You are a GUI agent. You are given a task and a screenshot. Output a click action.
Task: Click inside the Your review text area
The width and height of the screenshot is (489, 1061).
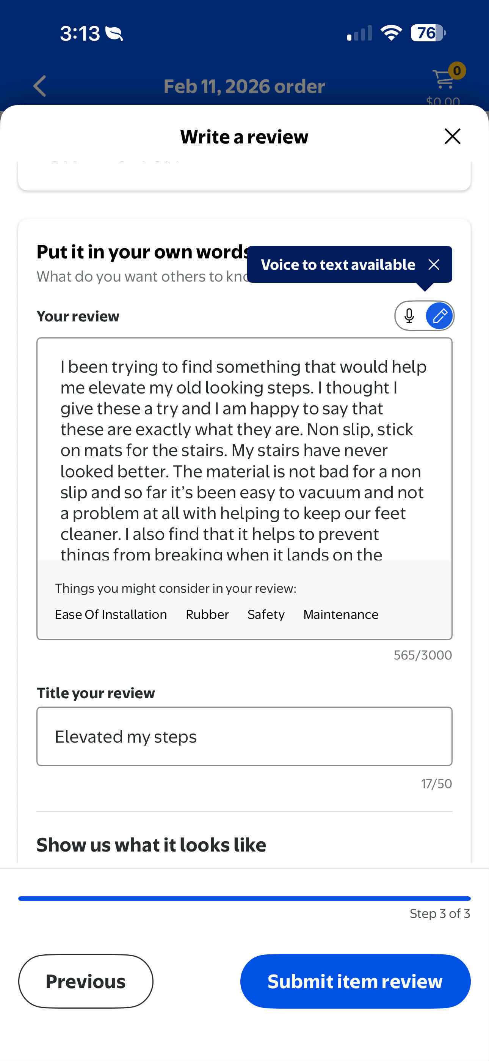click(x=244, y=450)
